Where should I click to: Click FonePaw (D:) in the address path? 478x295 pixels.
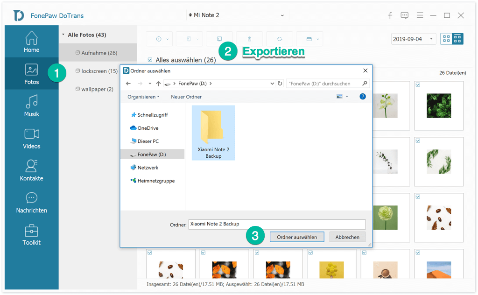(192, 84)
